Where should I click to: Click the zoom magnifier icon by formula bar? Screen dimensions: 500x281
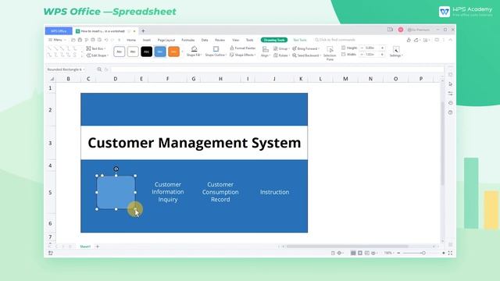[99, 69]
